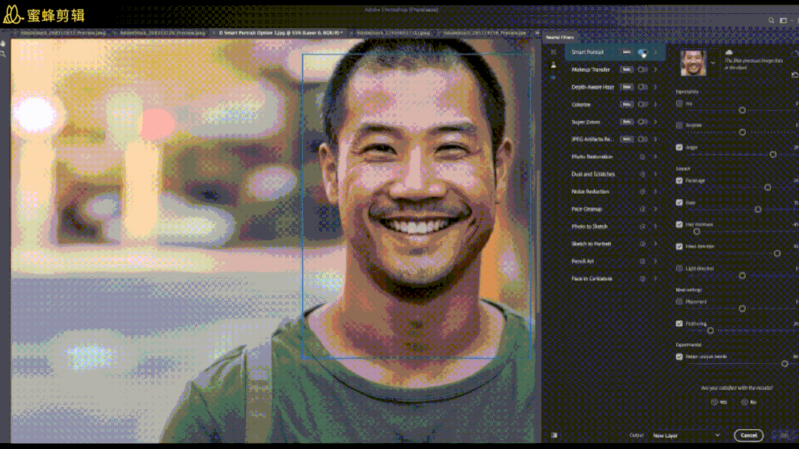Select the Hand tool in left toolbar
The height and width of the screenshot is (449, 799).
pyautogui.click(x=3, y=44)
